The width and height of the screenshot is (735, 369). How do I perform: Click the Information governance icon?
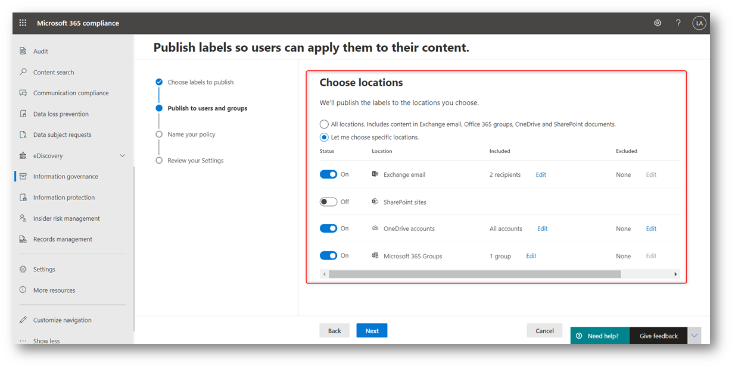tap(23, 176)
